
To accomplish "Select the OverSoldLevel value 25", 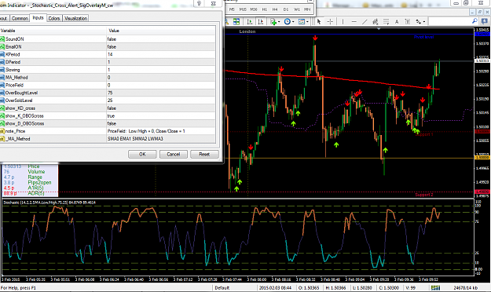I will point(161,100).
